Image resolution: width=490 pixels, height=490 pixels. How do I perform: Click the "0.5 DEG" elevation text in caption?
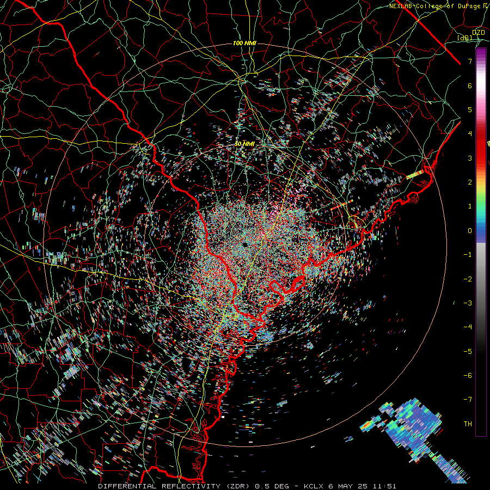272,486
